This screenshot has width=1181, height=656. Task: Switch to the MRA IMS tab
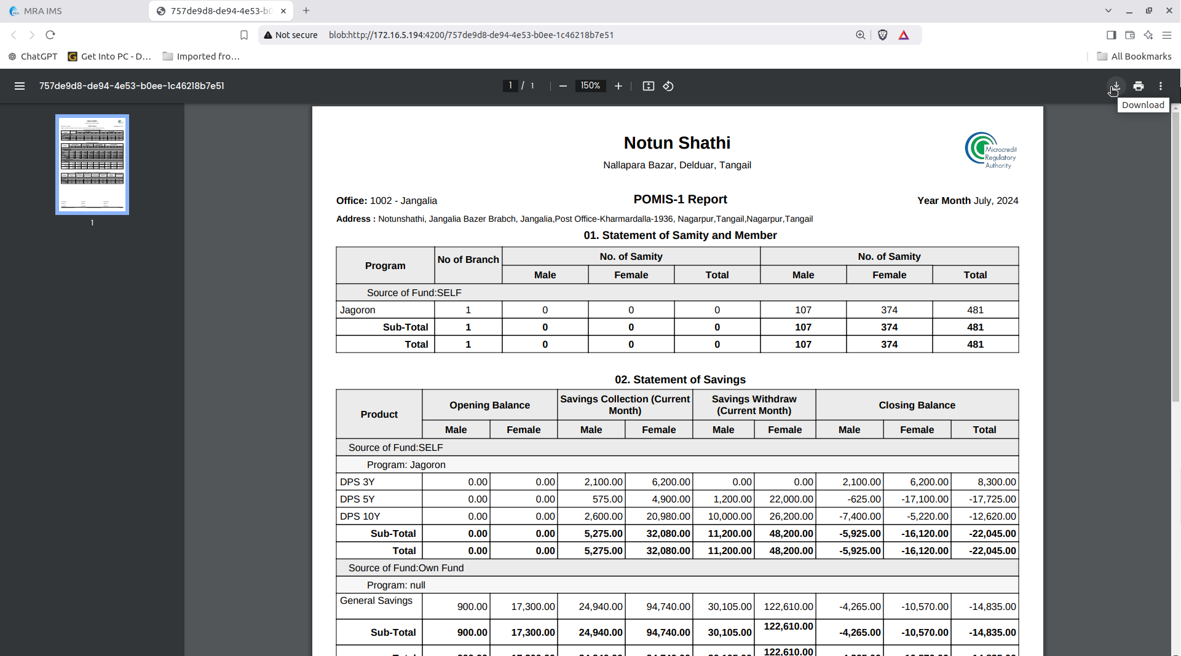pos(74,11)
